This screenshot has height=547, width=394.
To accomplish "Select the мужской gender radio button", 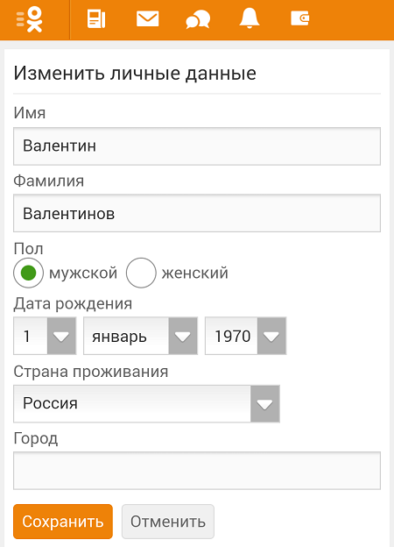I will [x=29, y=273].
